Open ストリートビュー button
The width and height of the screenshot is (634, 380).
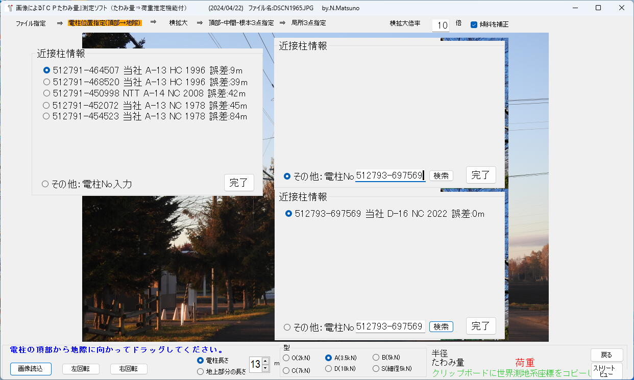(x=606, y=371)
